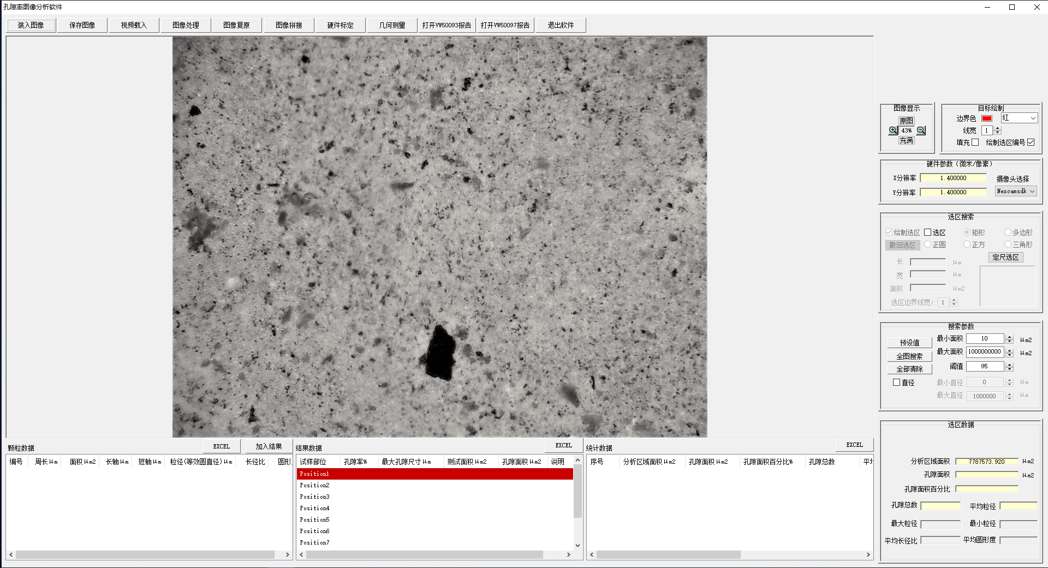The height and width of the screenshot is (568, 1048).
Task: Export particle data with EXCEL button
Action: [222, 446]
